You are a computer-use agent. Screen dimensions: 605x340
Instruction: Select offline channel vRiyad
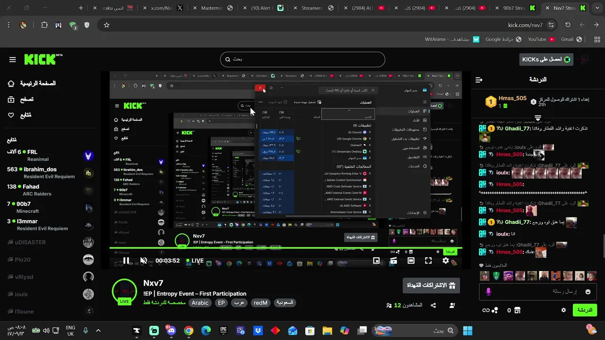(x=50, y=277)
